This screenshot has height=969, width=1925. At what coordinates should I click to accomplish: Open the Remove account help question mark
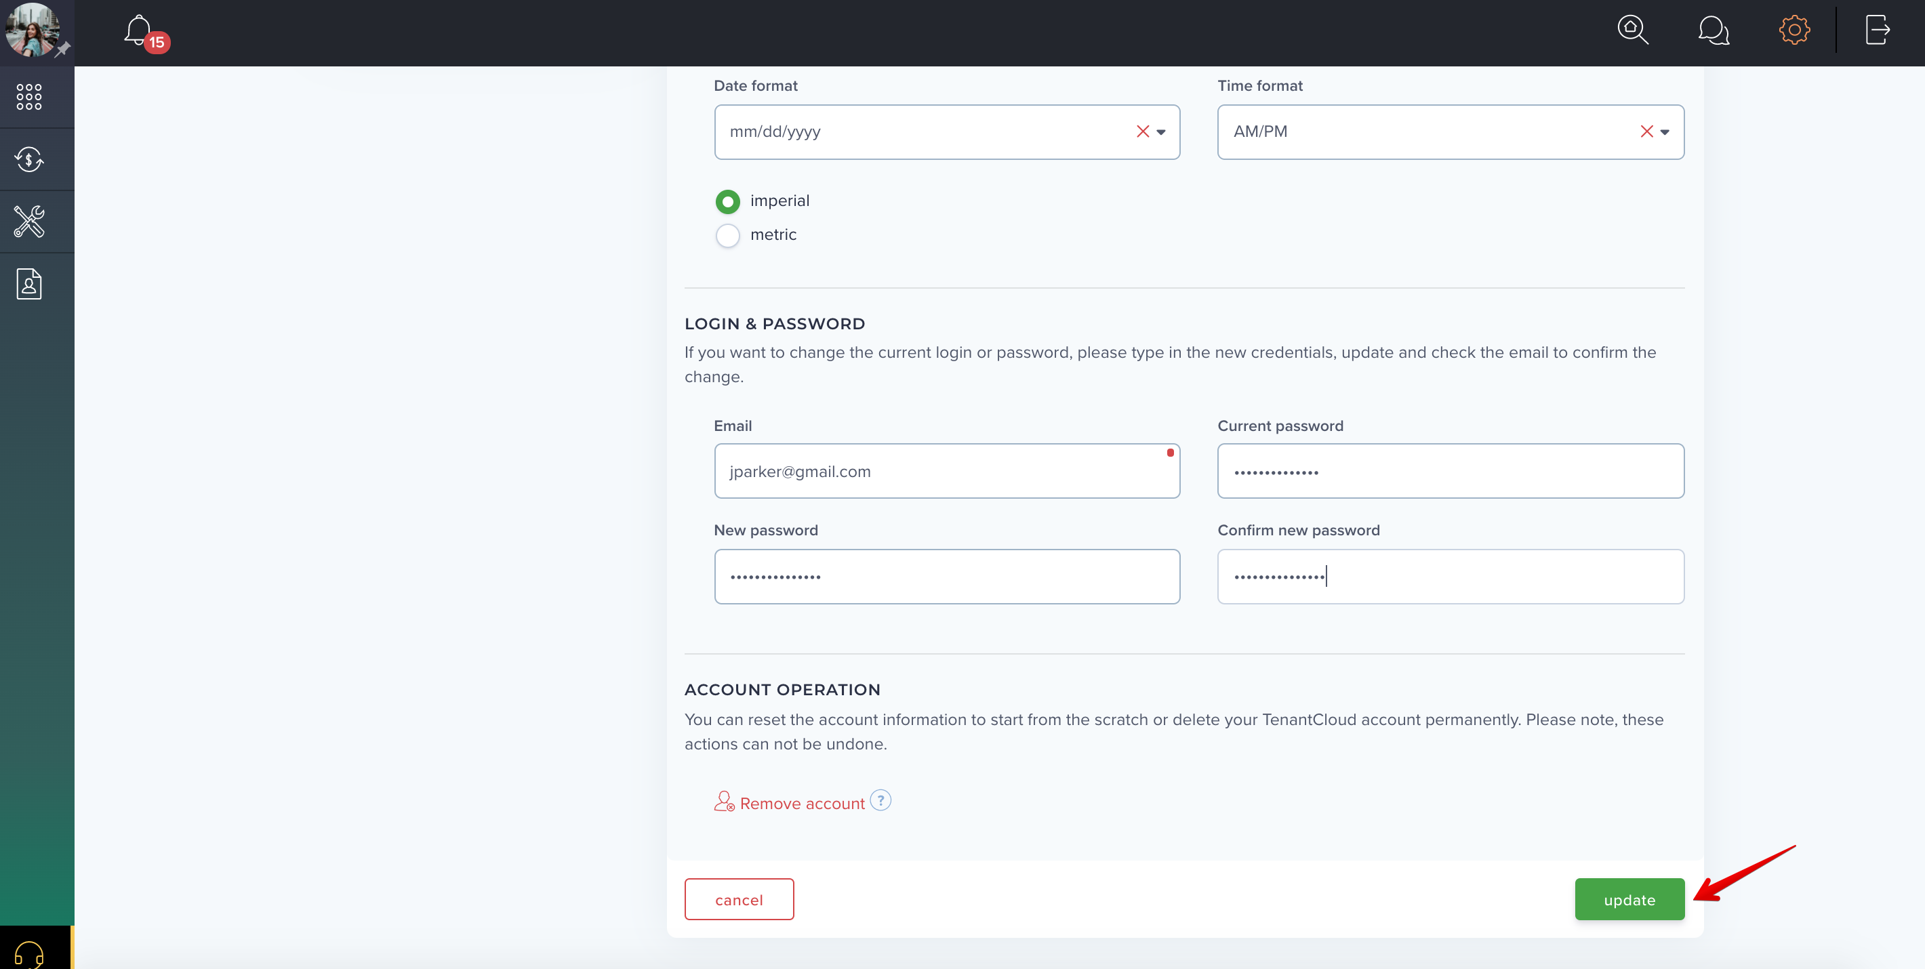coord(881,800)
